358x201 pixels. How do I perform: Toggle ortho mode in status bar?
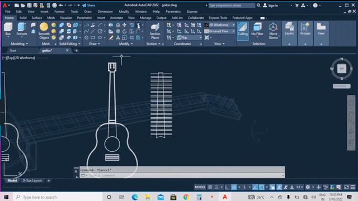pyautogui.click(x=228, y=187)
